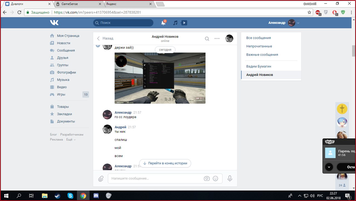Go back with the Назад button
The width and height of the screenshot is (356, 201).
(105, 38)
